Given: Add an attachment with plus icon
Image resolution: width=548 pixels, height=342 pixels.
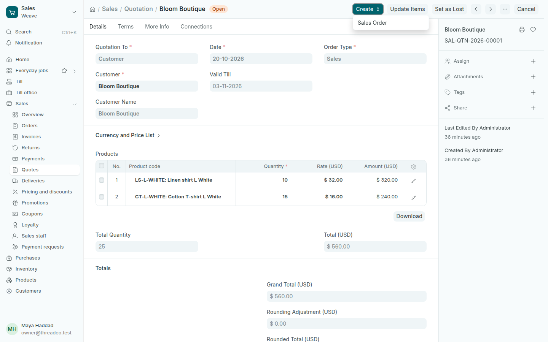Looking at the screenshot, I should coord(533,77).
